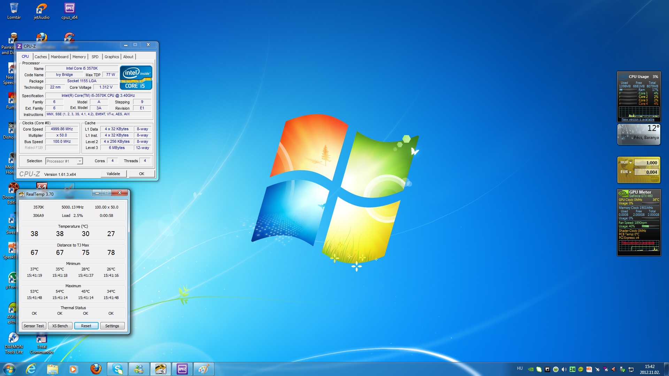The width and height of the screenshot is (669, 376).
Task: Click the Multiplier value x 50.0
Action: [62, 135]
